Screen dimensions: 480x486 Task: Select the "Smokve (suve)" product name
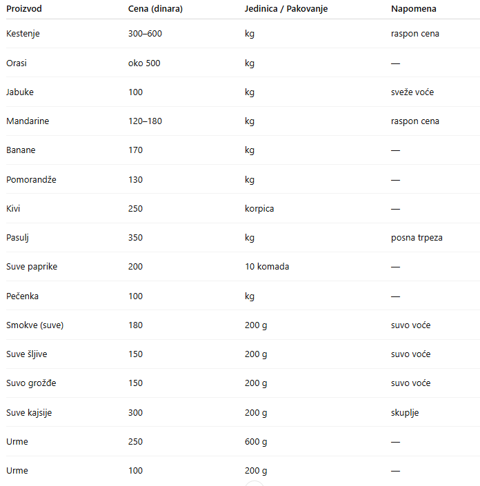34,325
